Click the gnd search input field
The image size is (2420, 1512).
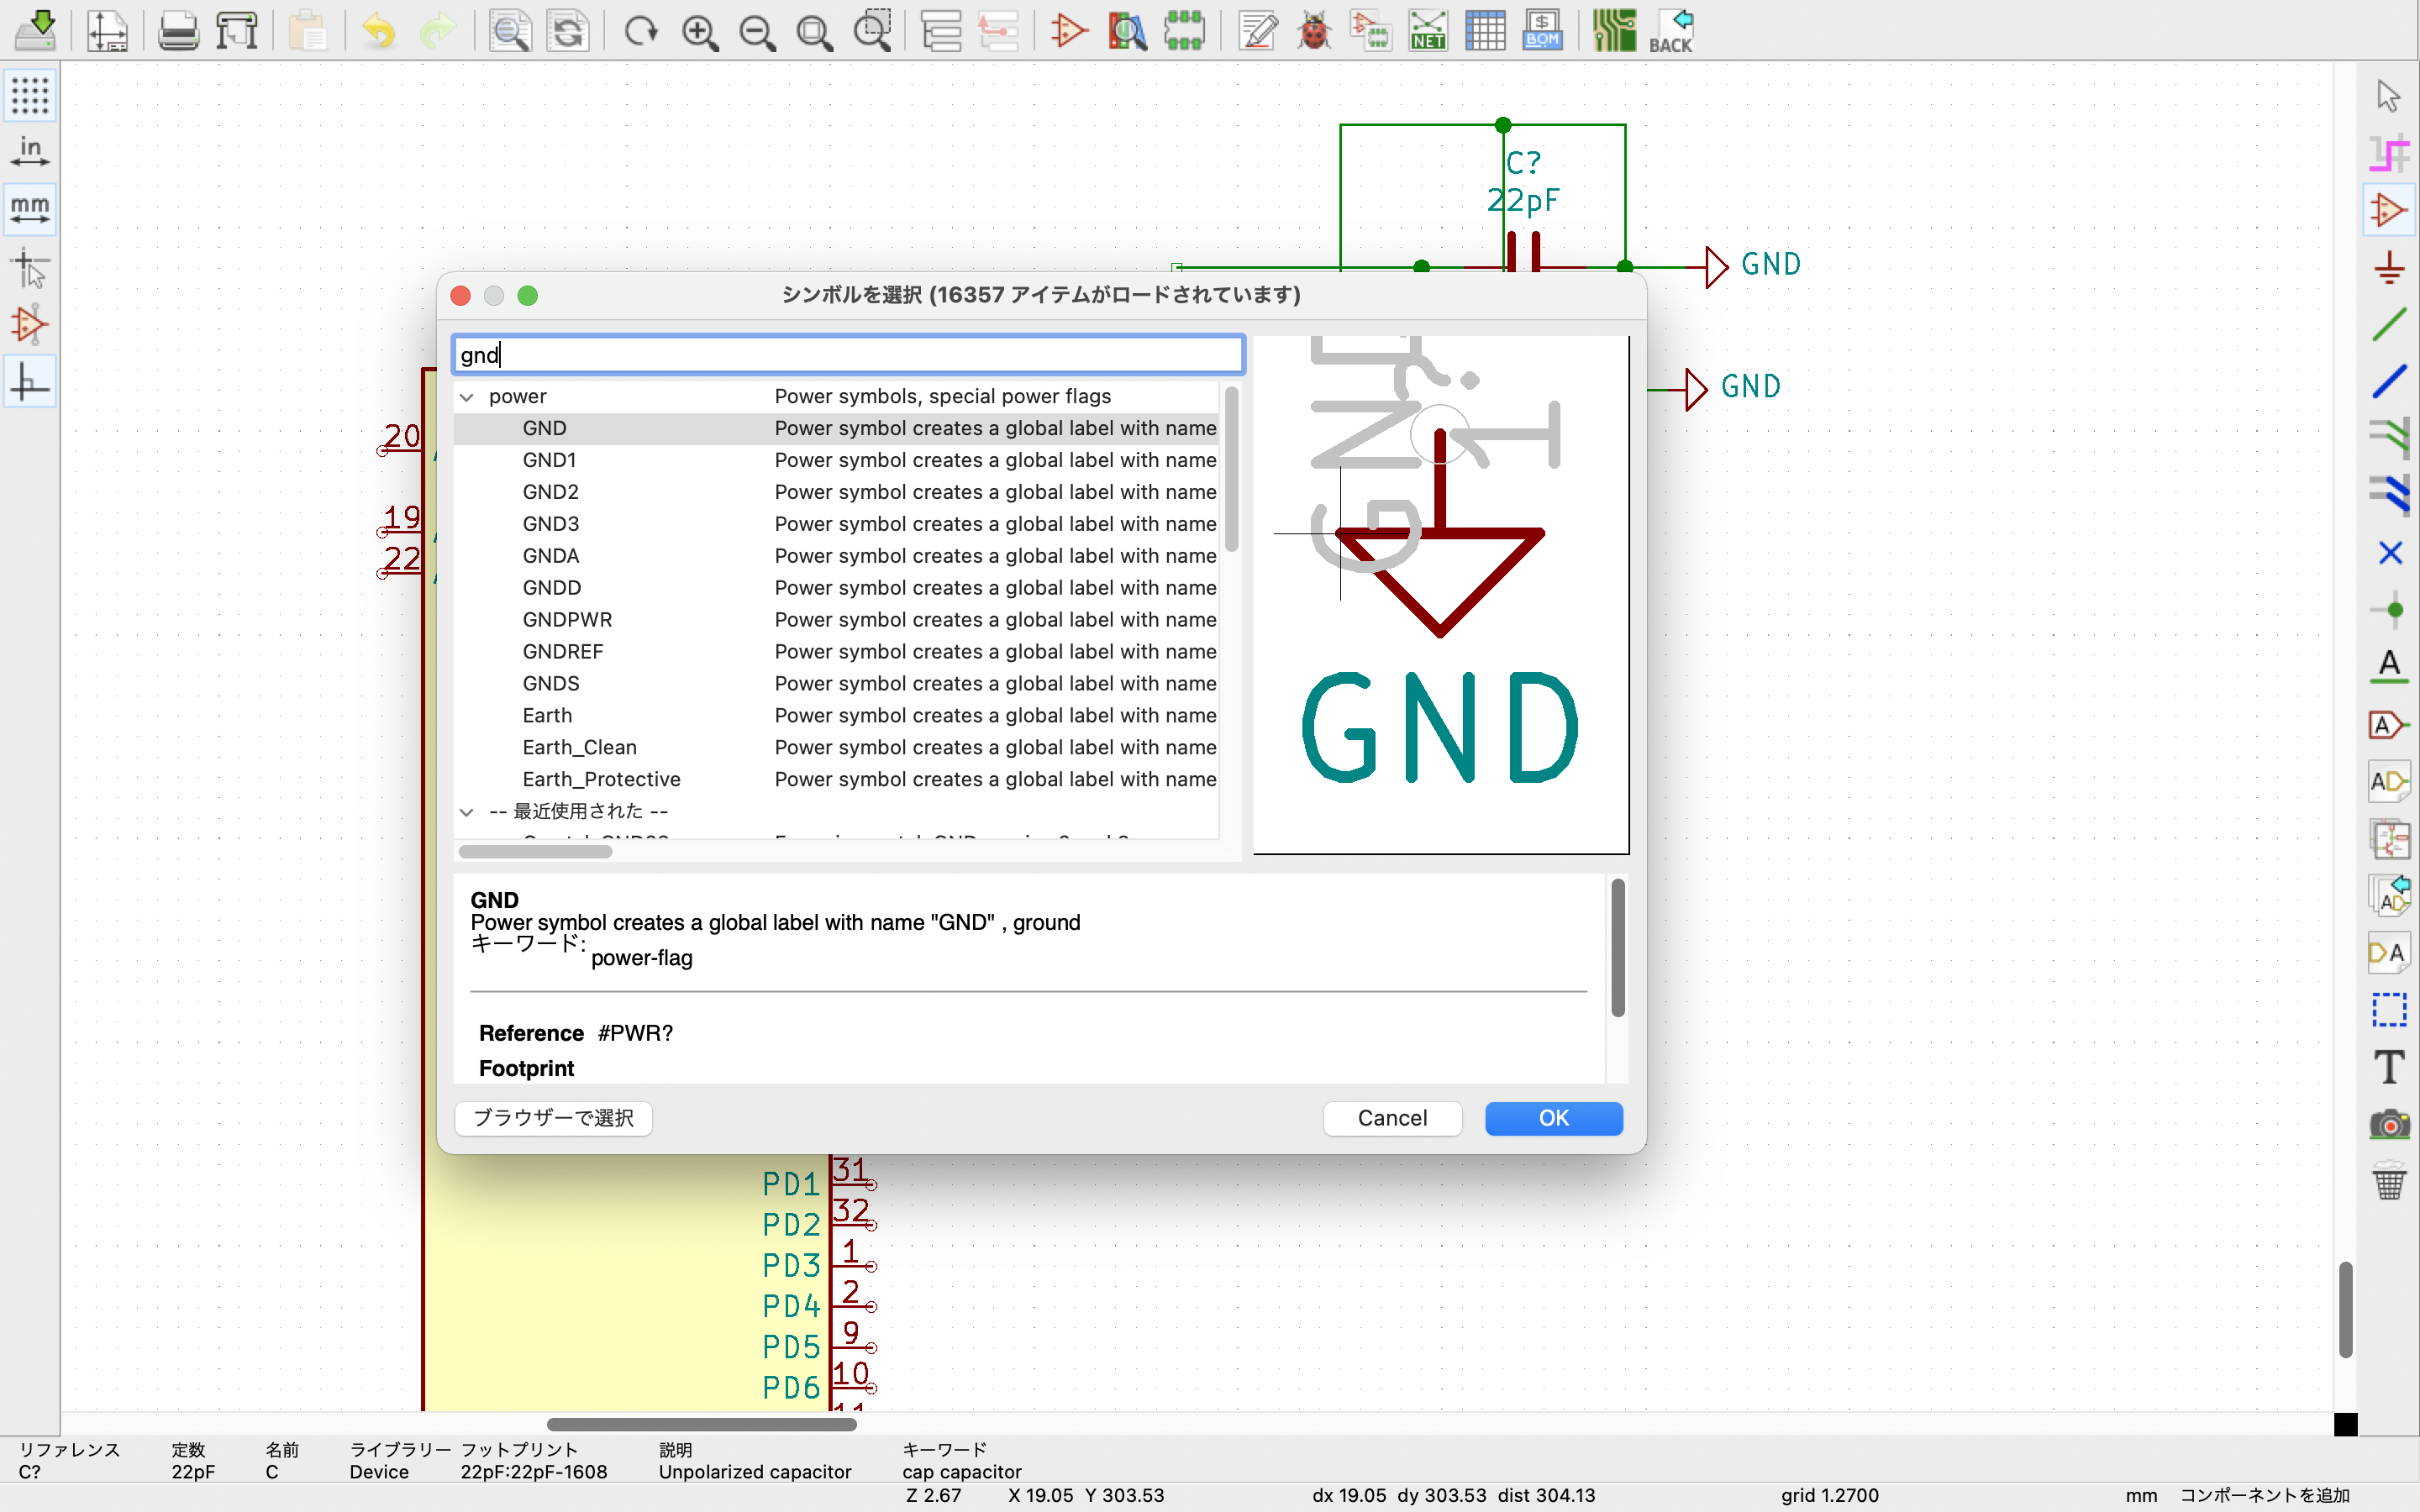(x=849, y=354)
